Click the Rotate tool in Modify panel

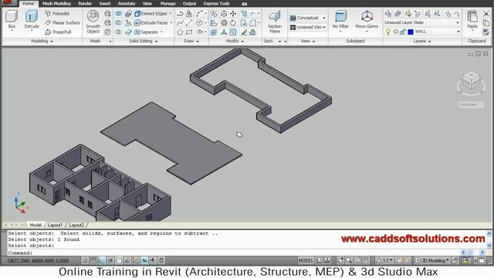233,22
